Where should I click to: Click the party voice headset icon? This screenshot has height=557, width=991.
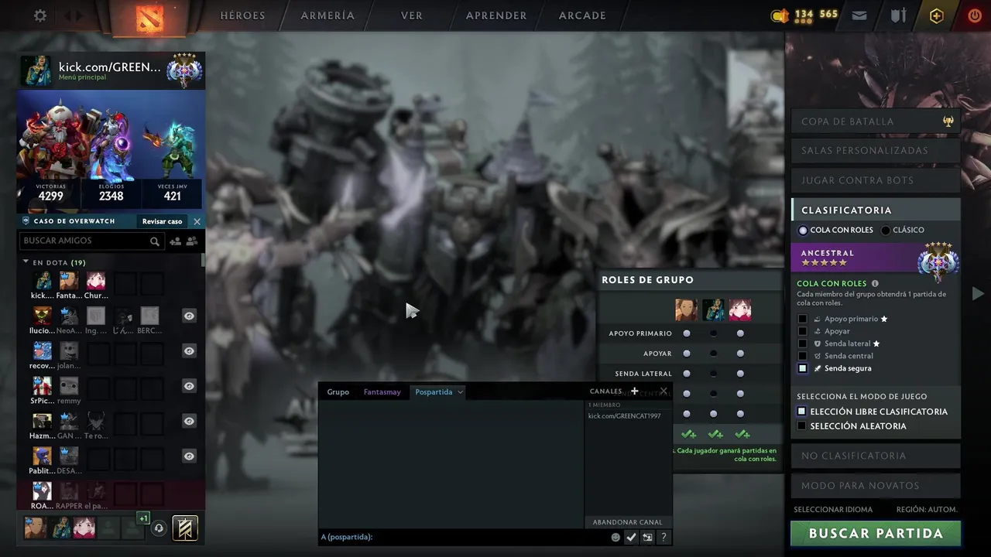tap(159, 528)
